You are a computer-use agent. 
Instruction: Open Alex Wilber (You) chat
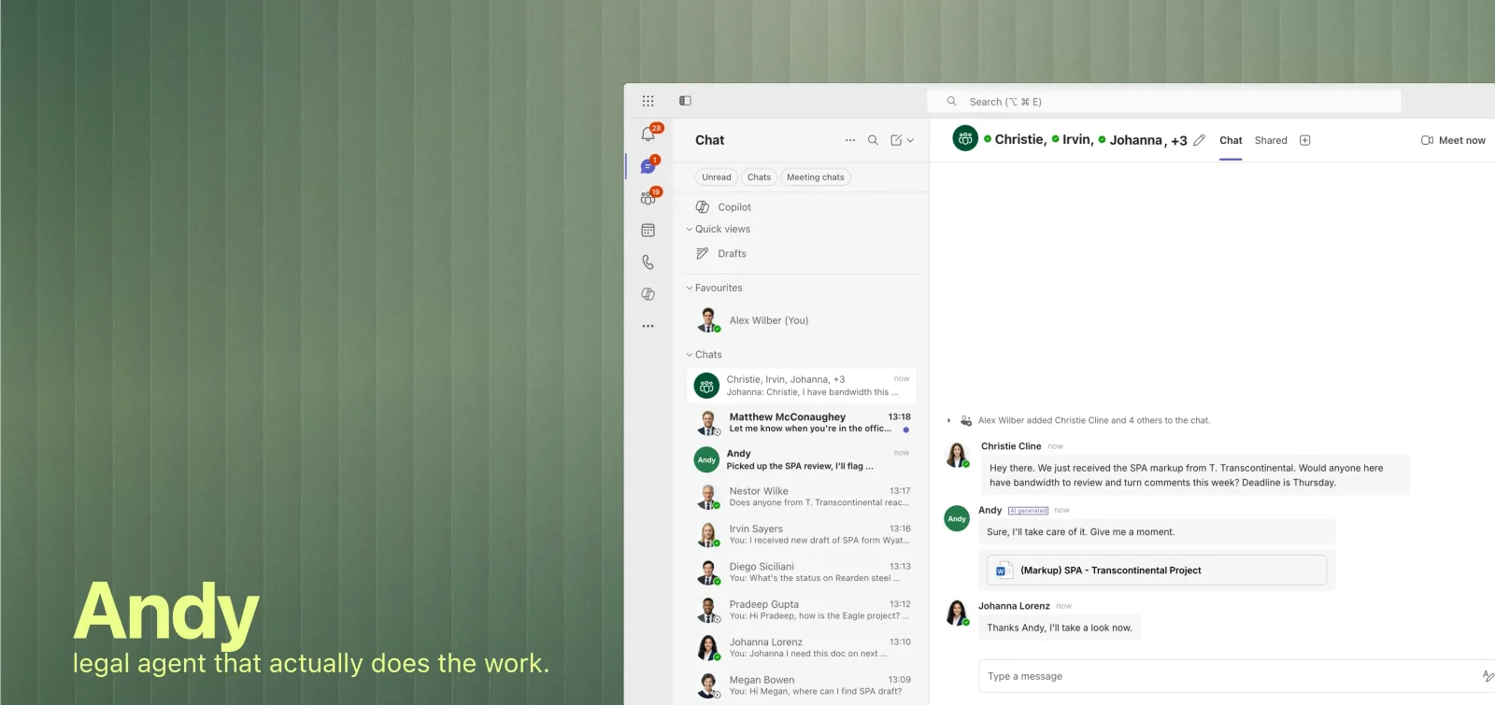tap(801, 320)
